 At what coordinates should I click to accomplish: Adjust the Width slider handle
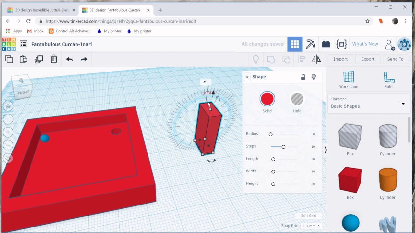273,172
